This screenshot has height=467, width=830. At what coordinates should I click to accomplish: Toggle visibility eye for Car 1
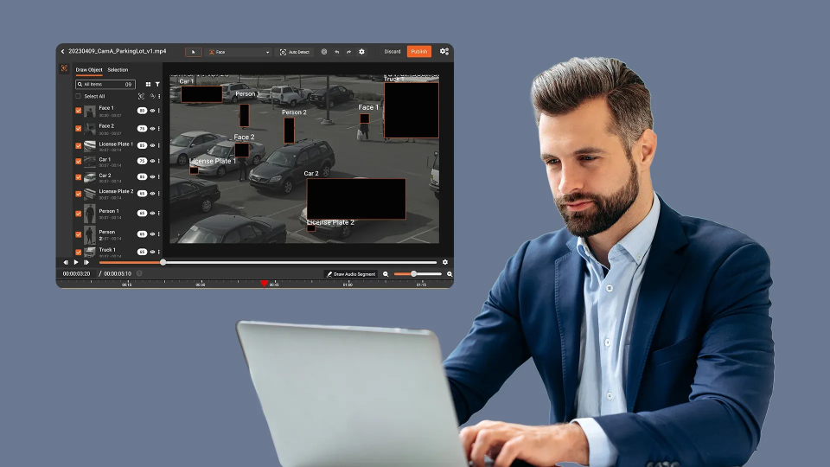[152, 161]
